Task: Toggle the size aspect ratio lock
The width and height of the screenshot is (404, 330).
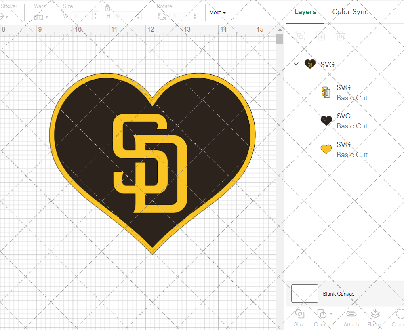Action: tap(107, 8)
